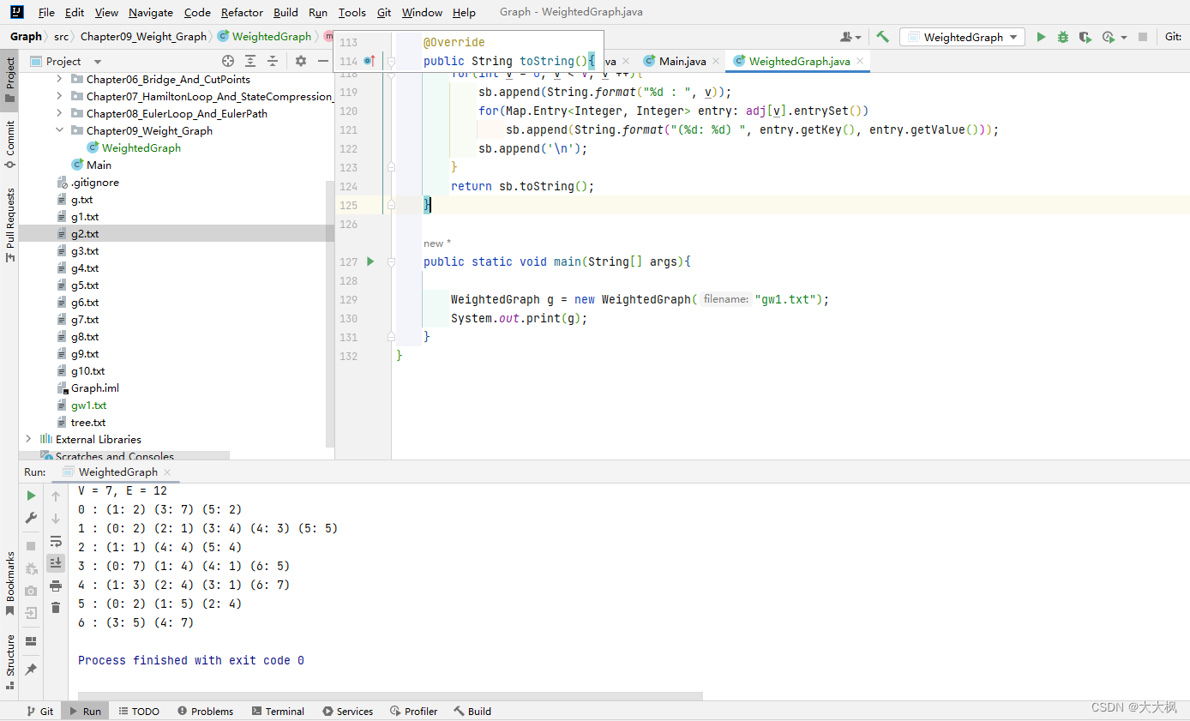Start debugging with the bug icon

tap(1063, 37)
